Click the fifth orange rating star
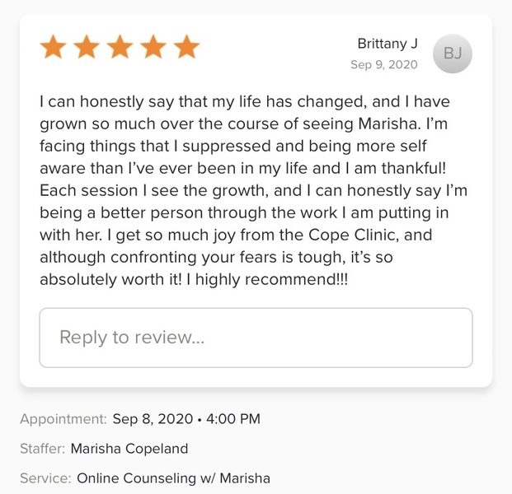 pyautogui.click(x=187, y=47)
